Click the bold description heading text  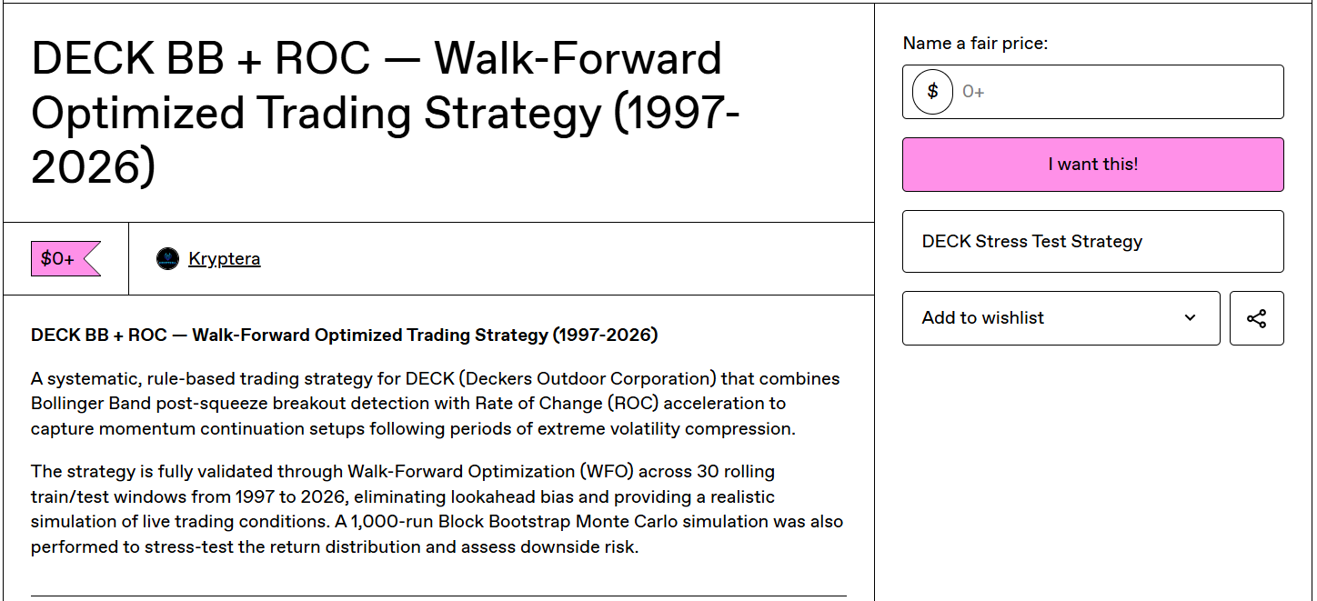(x=344, y=335)
